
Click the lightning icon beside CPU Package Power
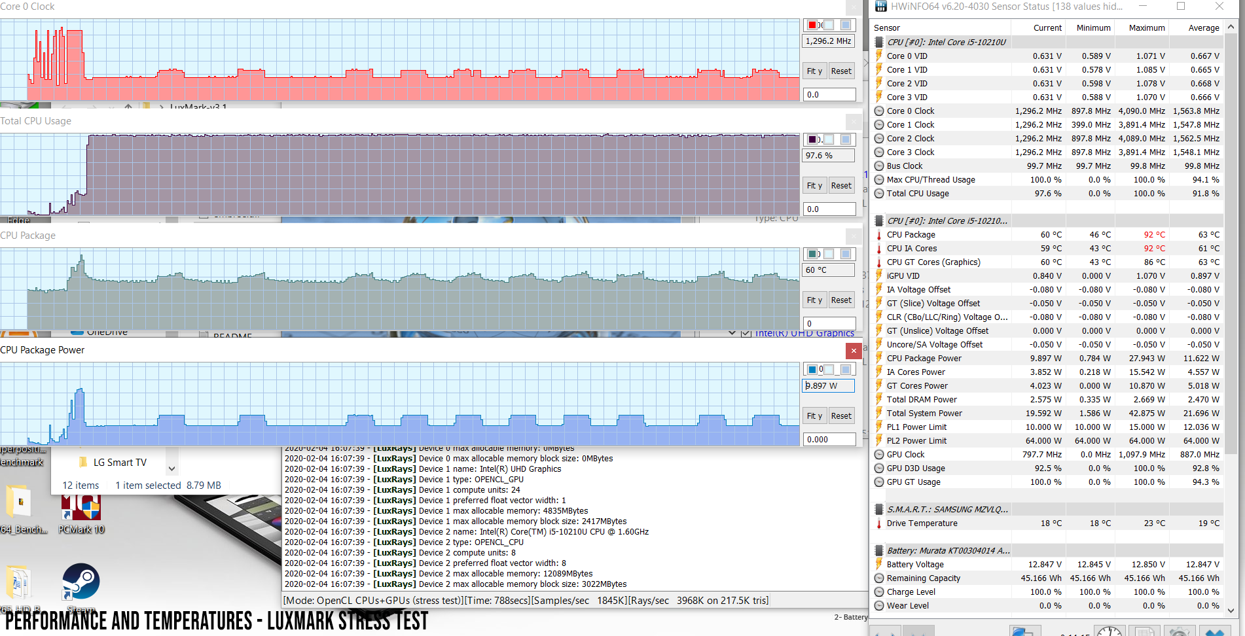click(x=879, y=358)
